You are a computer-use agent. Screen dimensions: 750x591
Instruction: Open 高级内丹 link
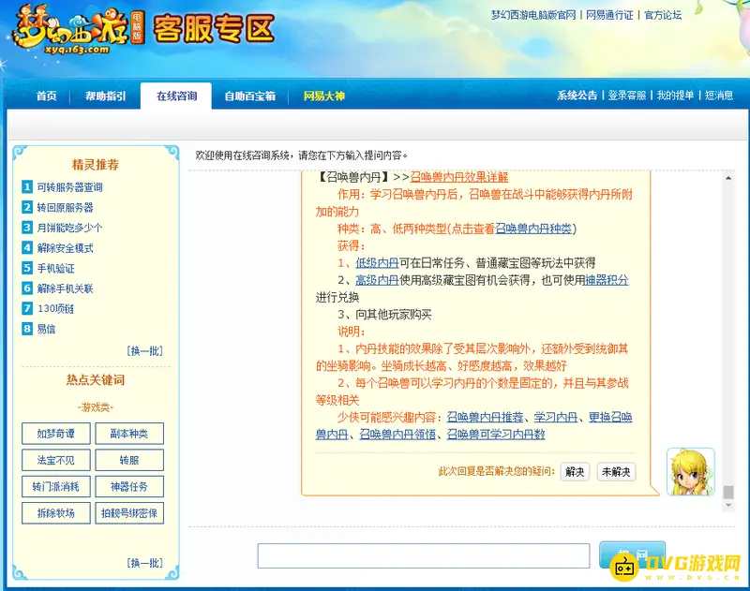click(x=377, y=280)
